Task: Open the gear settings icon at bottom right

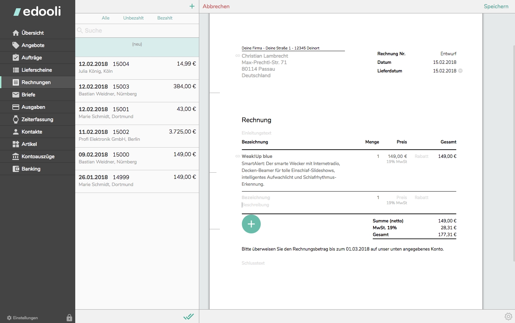Action: [x=508, y=316]
